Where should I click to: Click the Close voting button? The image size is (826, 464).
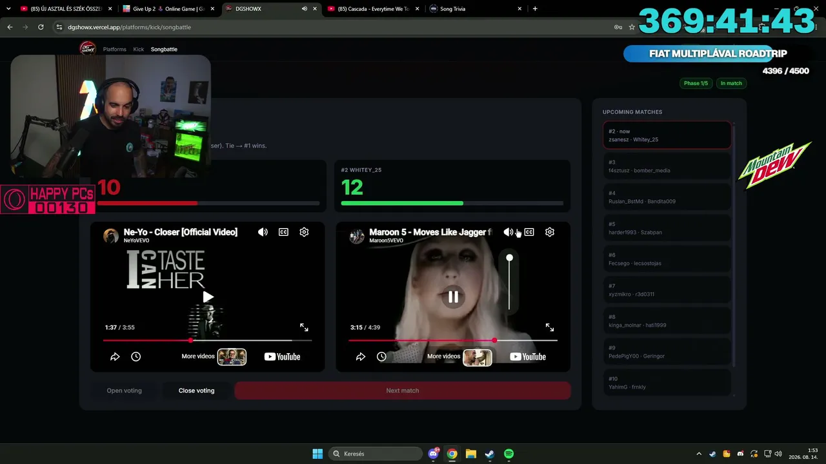[x=196, y=391]
